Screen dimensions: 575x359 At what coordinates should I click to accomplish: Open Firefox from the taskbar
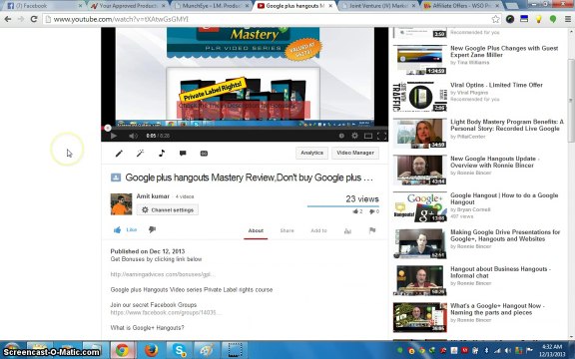[151, 351]
